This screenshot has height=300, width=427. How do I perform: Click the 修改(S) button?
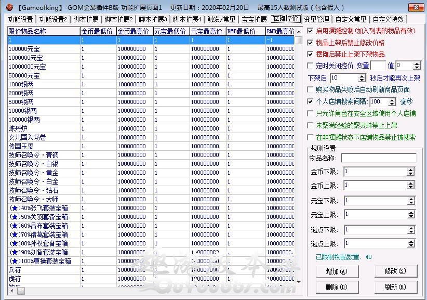(395, 271)
